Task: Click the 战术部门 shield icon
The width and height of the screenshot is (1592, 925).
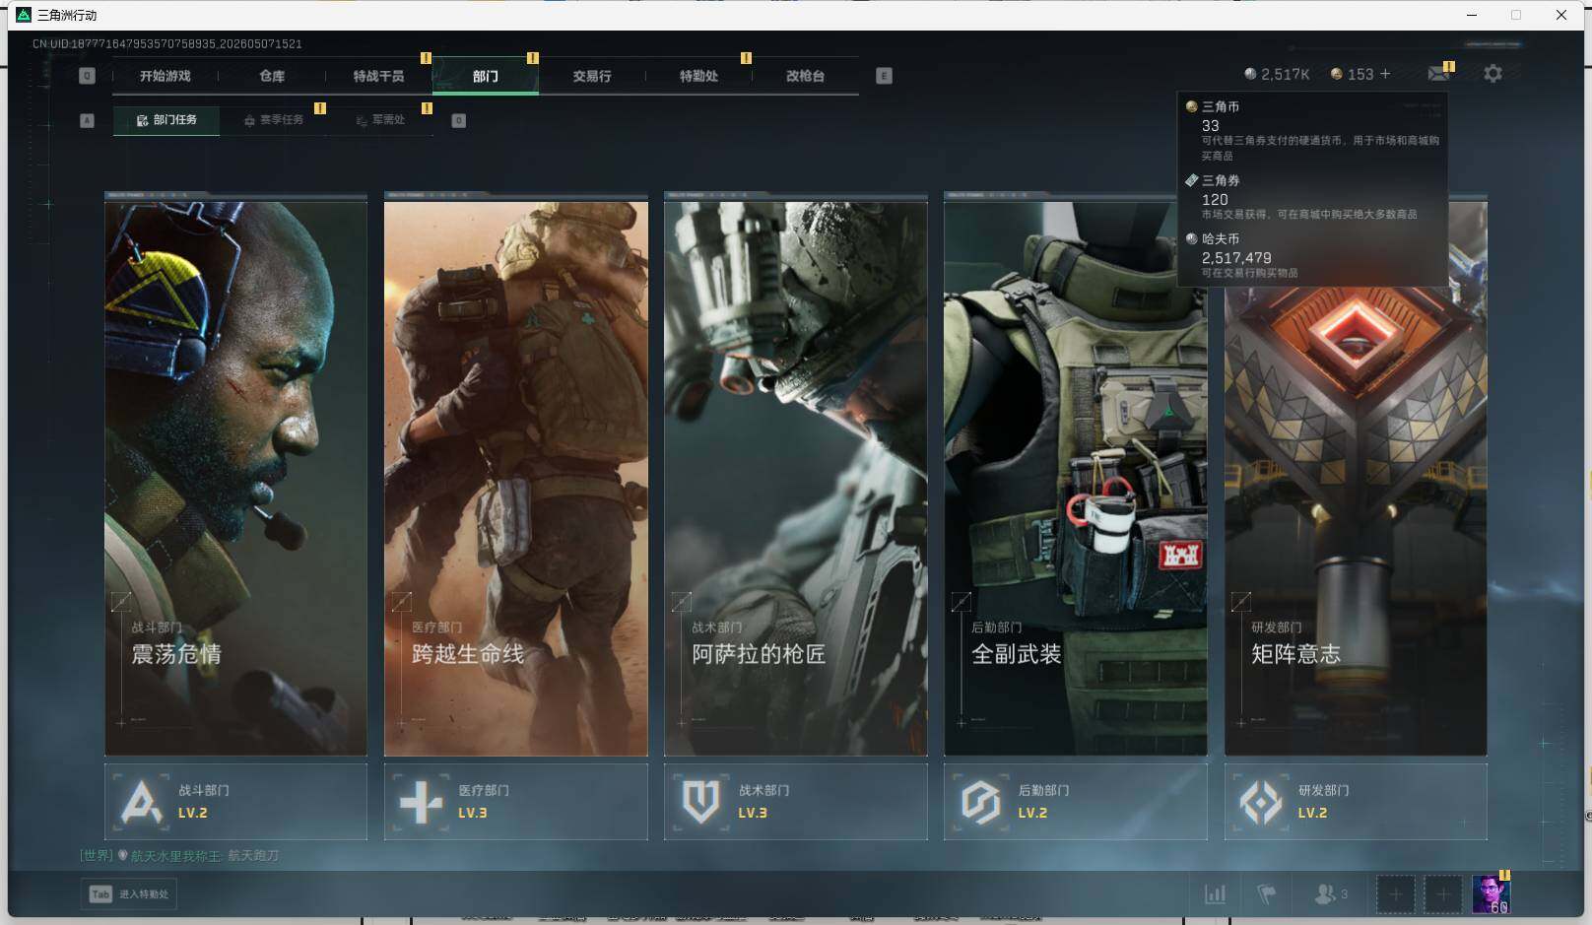Action: pyautogui.click(x=700, y=802)
